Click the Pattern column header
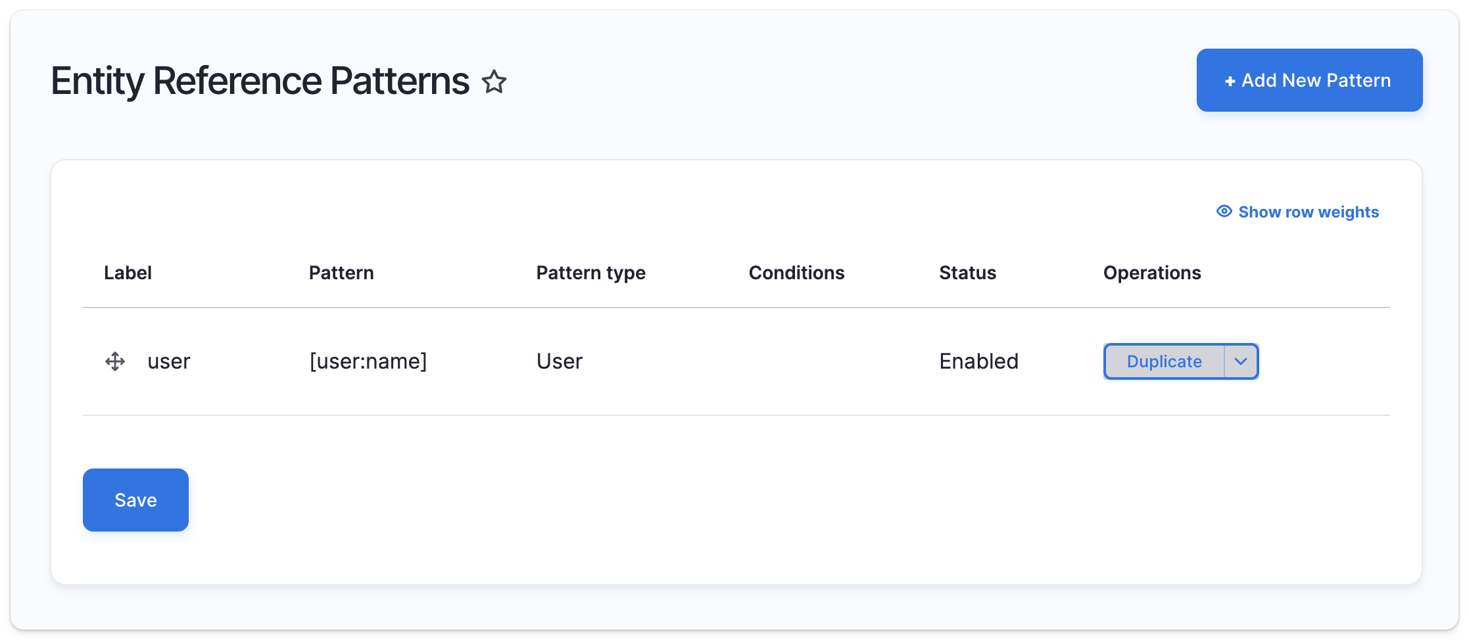This screenshot has width=1469, height=640. (x=341, y=273)
